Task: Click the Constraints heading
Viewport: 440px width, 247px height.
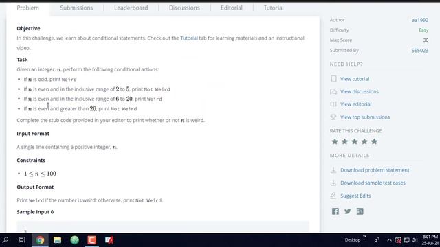Action: click(31, 161)
